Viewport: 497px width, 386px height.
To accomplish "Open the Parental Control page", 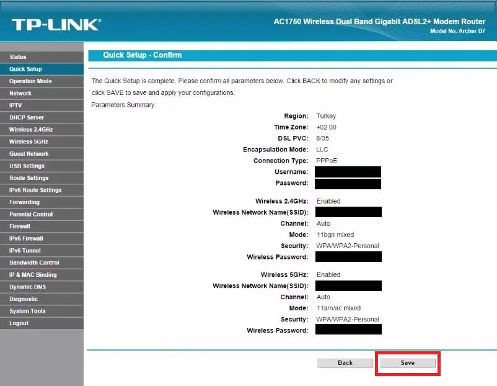I will pyautogui.click(x=31, y=214).
